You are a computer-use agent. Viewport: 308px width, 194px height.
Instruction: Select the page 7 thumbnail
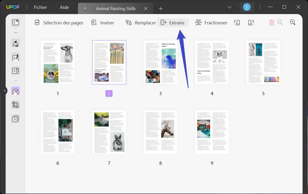[x=109, y=132]
